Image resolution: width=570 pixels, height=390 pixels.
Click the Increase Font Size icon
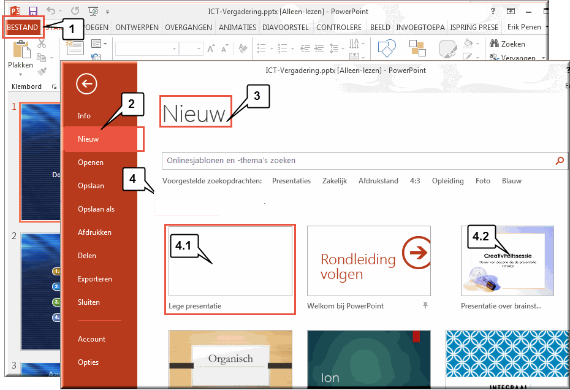point(211,48)
